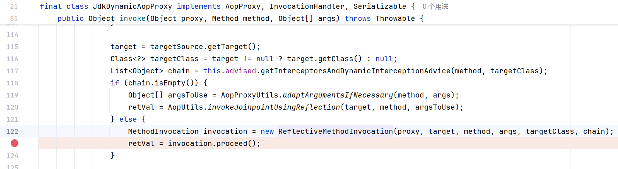618x169 pixels.
Task: Click getInterceptorsAndDynamicInterceptionAdvice method call
Action: 356,71
